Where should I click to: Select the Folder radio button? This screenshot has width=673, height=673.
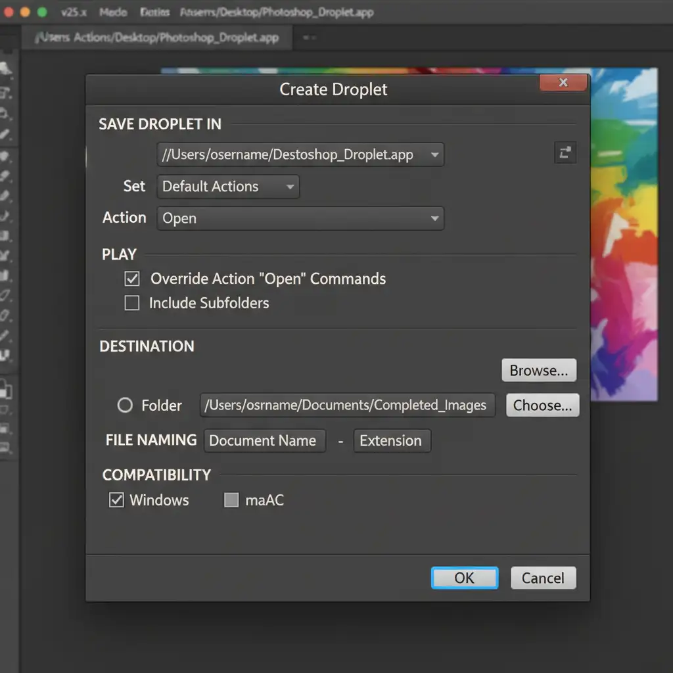(125, 406)
